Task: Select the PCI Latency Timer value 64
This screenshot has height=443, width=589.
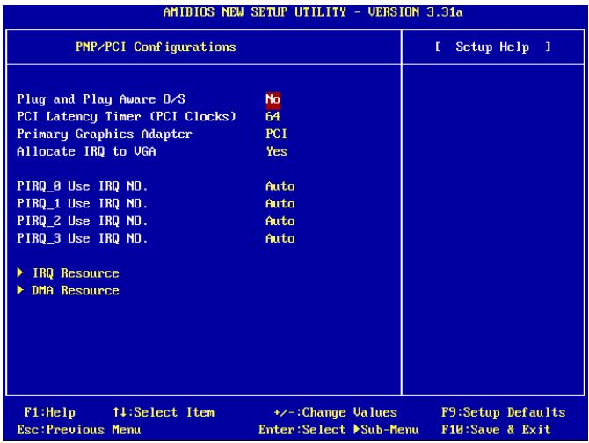Action: pyautogui.click(x=273, y=116)
